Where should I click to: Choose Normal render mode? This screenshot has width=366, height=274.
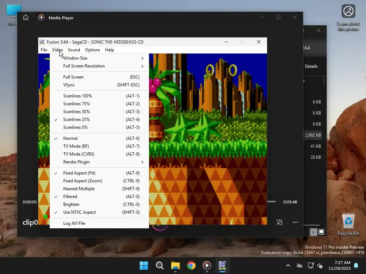(x=99, y=138)
